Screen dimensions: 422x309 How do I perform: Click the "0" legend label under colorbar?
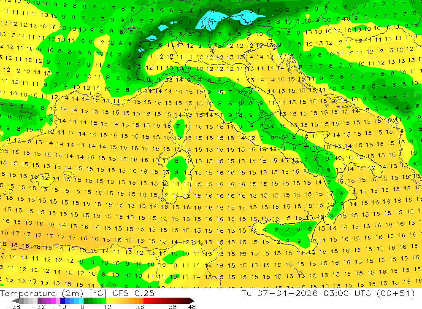(82, 307)
